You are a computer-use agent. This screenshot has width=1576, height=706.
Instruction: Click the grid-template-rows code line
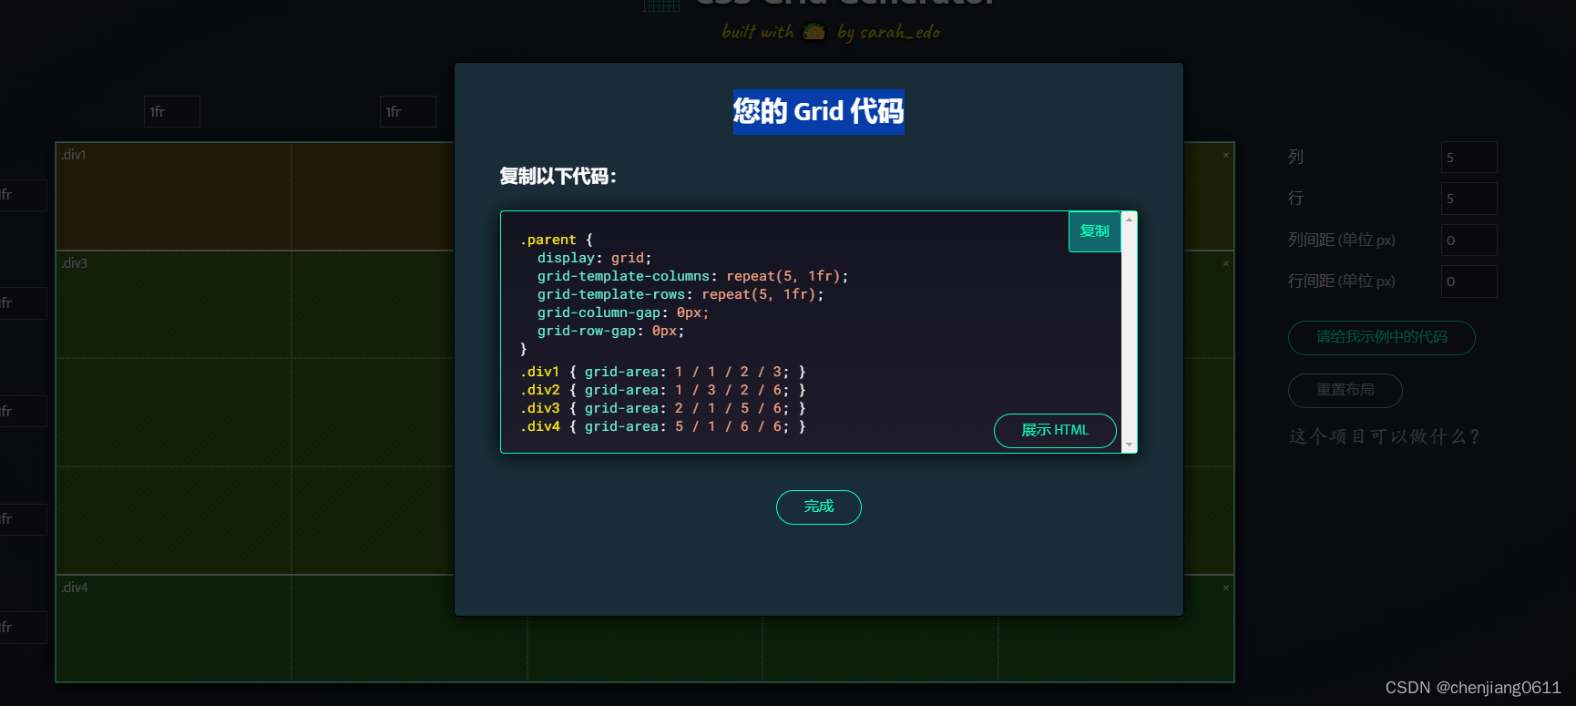click(x=681, y=294)
